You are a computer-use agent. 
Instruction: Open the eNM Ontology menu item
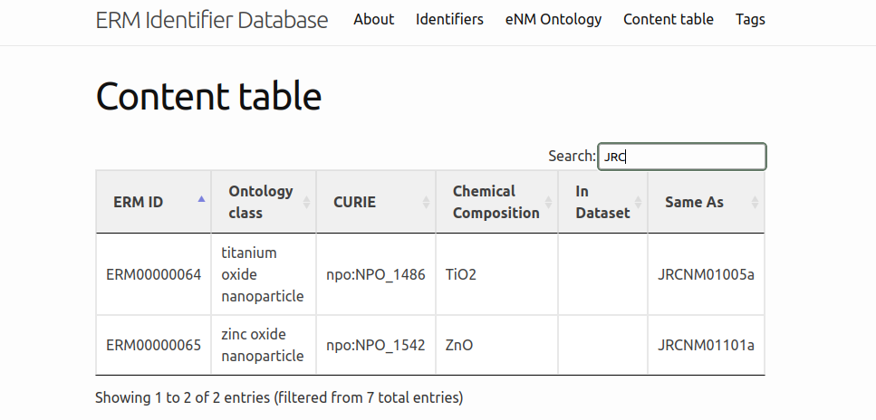tap(553, 19)
